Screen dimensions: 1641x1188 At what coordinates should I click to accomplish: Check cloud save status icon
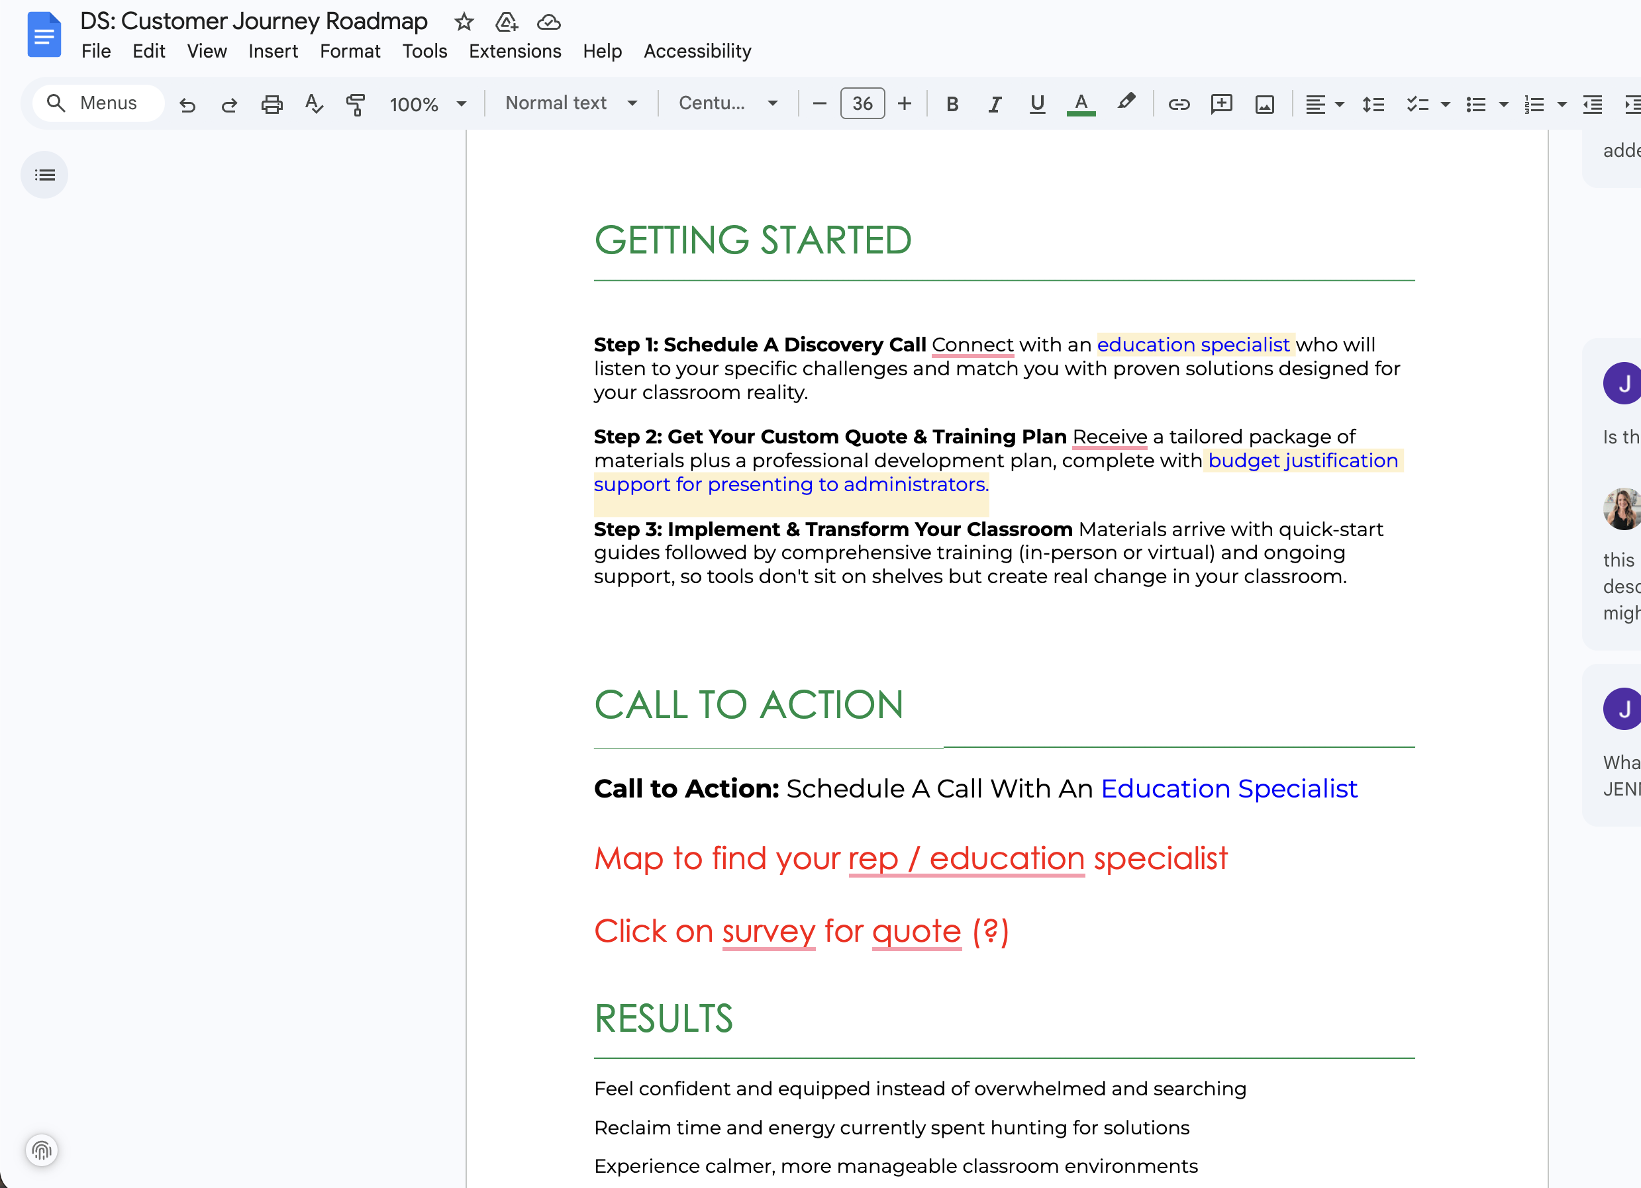[x=548, y=22]
